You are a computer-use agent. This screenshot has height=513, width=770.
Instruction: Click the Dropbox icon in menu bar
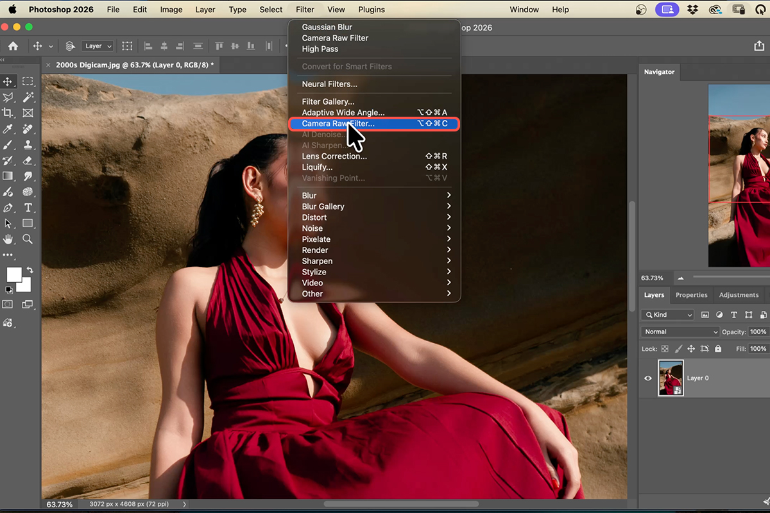coord(692,10)
